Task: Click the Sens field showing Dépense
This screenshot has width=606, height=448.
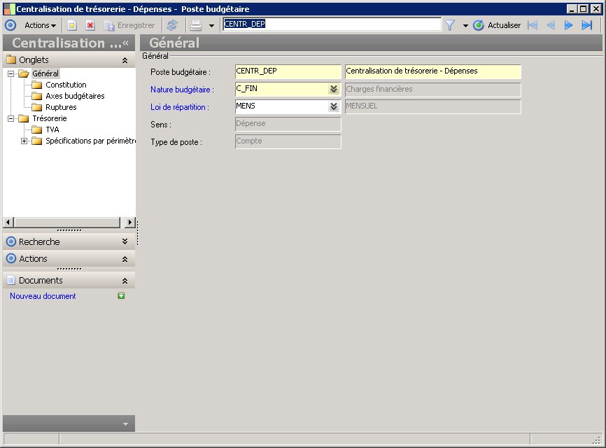Action: tap(288, 124)
